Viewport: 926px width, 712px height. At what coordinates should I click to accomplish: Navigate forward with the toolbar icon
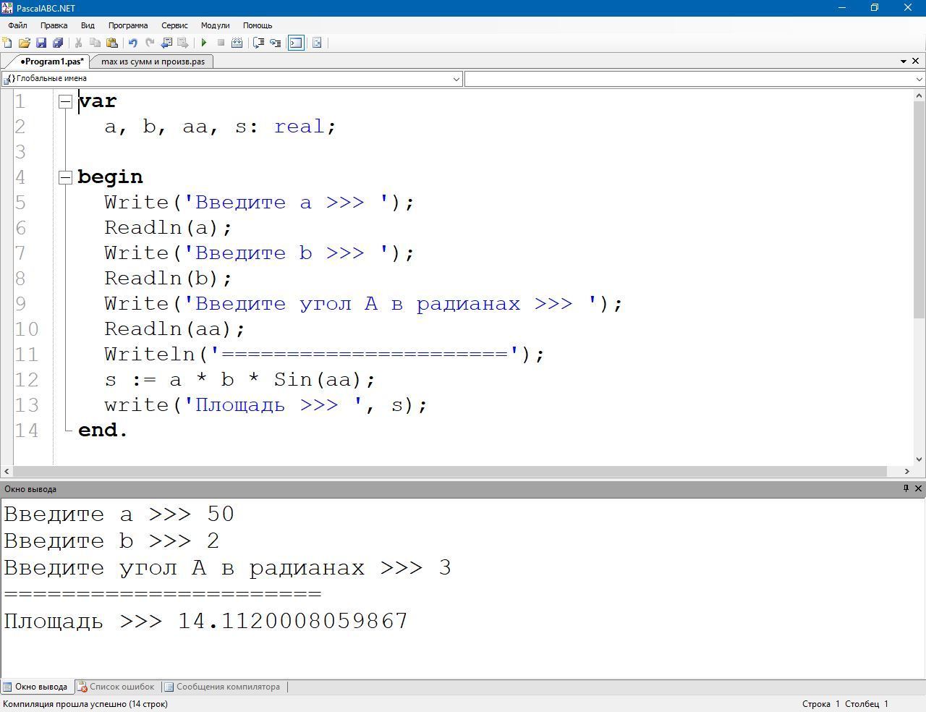pyautogui.click(x=183, y=43)
